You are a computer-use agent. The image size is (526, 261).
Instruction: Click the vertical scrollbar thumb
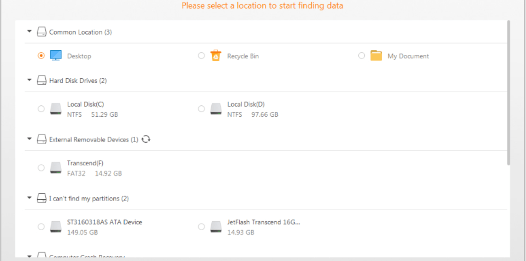pos(508,93)
